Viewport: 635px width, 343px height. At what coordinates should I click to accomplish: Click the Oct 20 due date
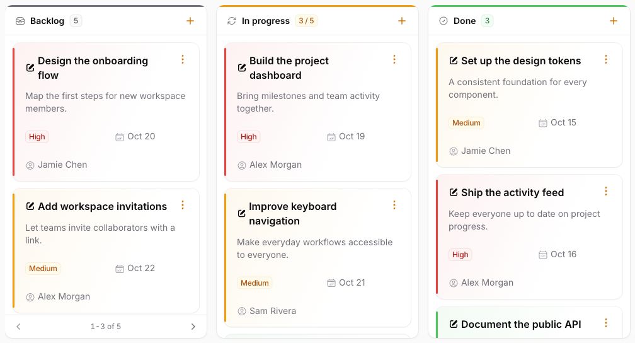141,137
